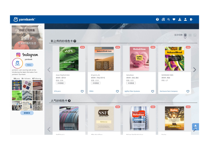Favorite the Agility Fiber Systems card heart
Viewport: 209px width, 150px height.
point(153,91)
